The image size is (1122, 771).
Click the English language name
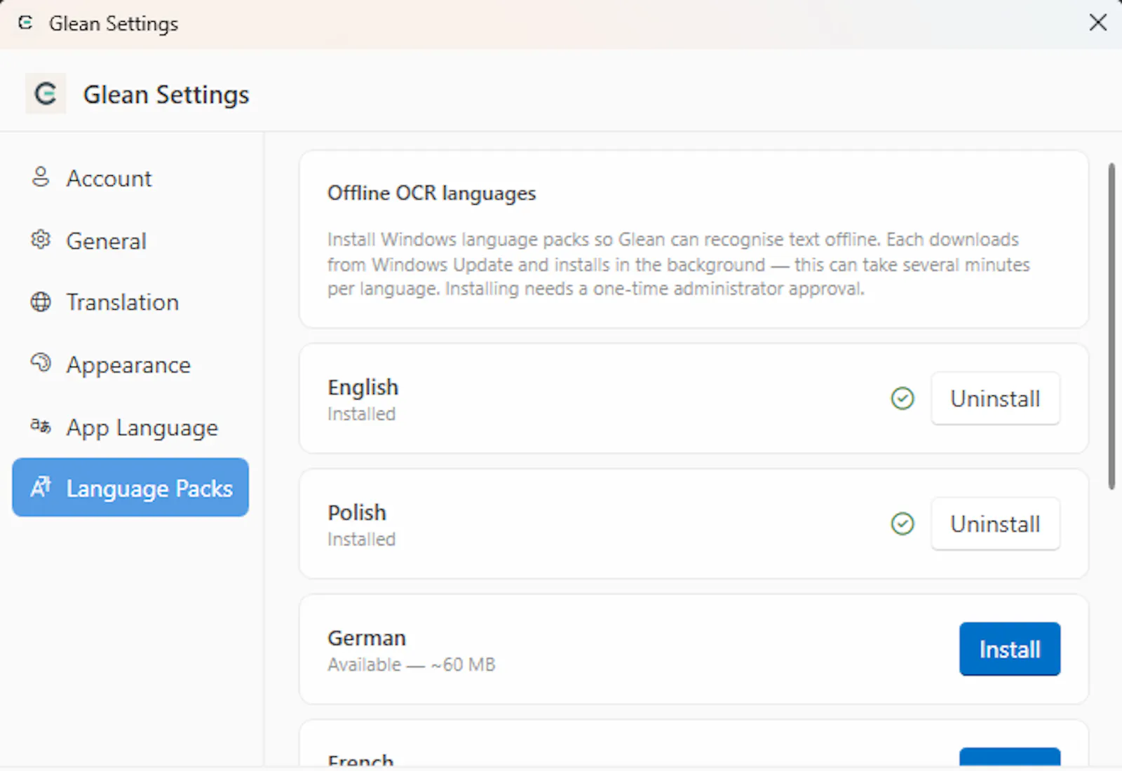pyautogui.click(x=363, y=387)
